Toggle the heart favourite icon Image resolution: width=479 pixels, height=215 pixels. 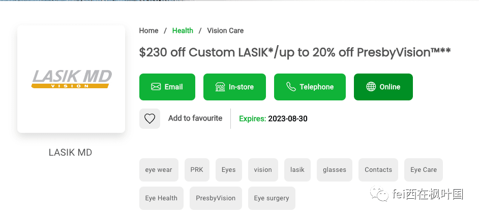pyautogui.click(x=149, y=119)
